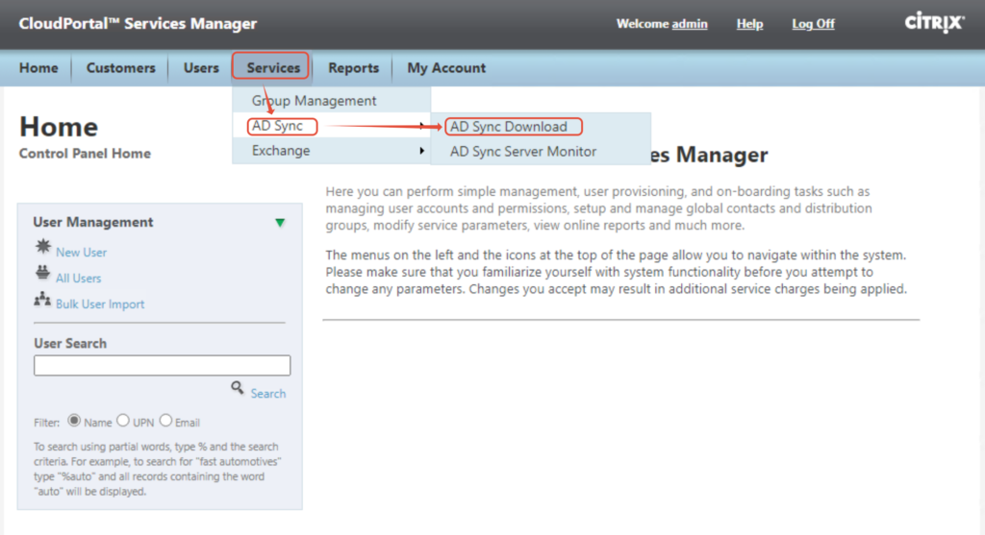Image resolution: width=985 pixels, height=535 pixels.
Task: Click the User Management heading
Action: pos(93,222)
